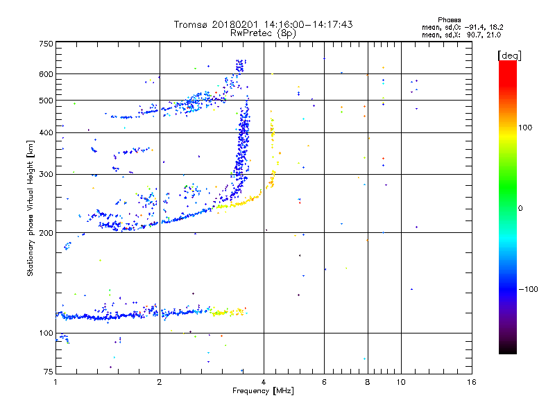The image size is (555, 416).
Task: Click the 'Phases' header label
Action: pos(449,20)
